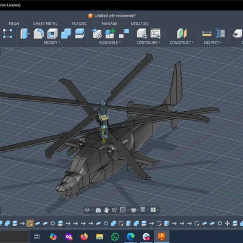Viewport: 243px width, 243px height.
Task: Open the ASSEMBLE dropdown menu
Action: (x=110, y=43)
